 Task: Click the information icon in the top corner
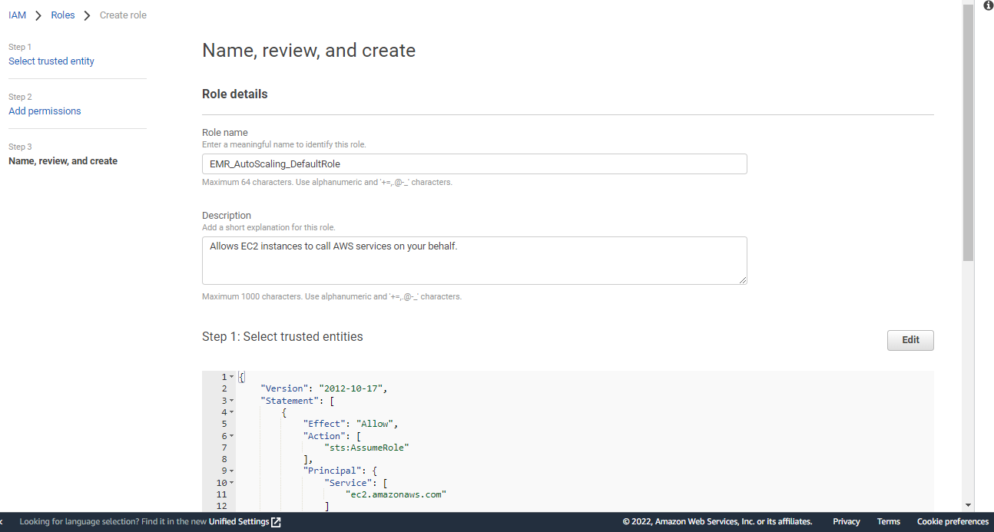(988, 5)
